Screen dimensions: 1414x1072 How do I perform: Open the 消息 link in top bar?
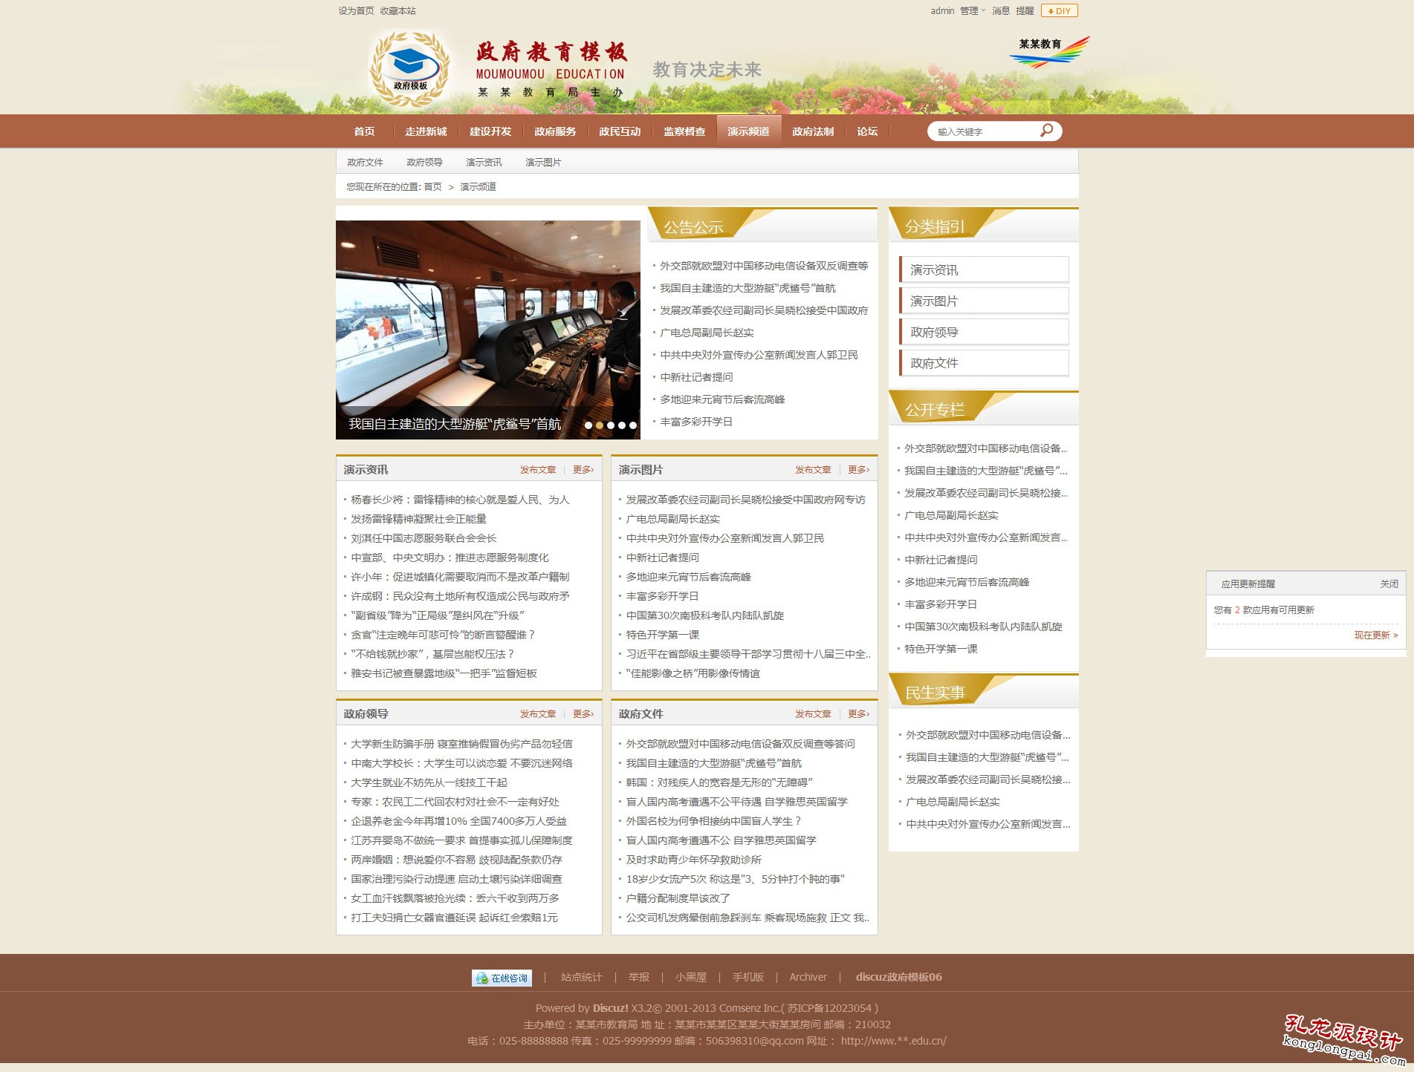(1001, 10)
